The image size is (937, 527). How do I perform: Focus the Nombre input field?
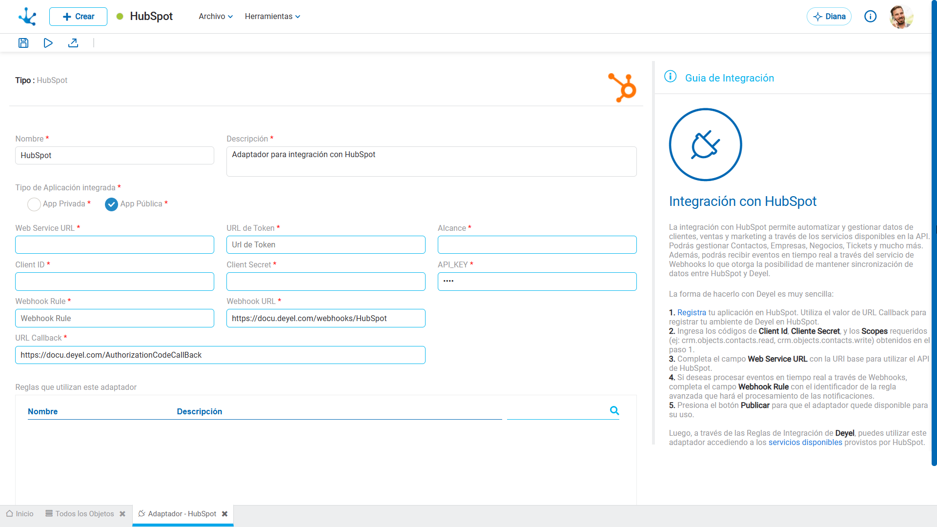pos(115,156)
